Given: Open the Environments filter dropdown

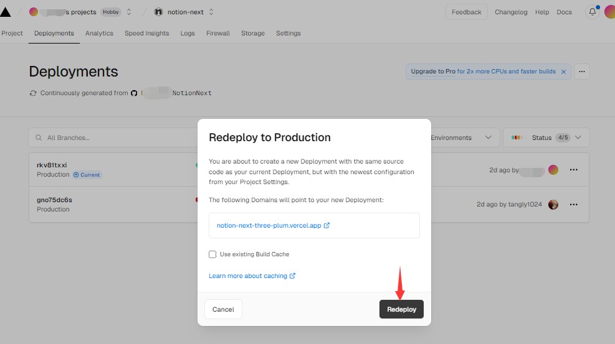Looking at the screenshot, I should [x=465, y=137].
